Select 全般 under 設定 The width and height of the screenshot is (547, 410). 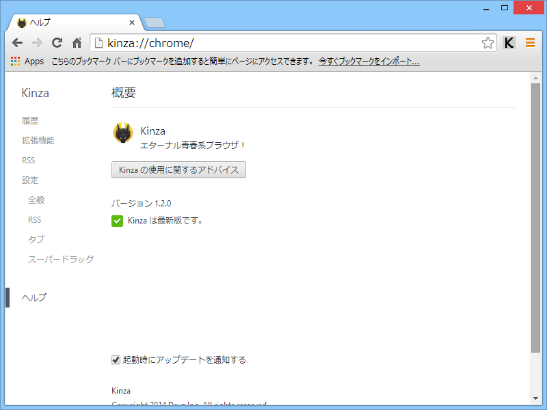(x=36, y=200)
